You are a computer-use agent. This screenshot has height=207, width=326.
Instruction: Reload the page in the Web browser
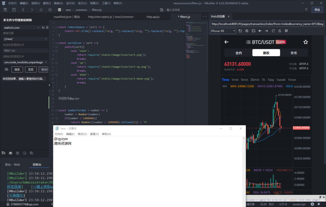tap(273, 31)
